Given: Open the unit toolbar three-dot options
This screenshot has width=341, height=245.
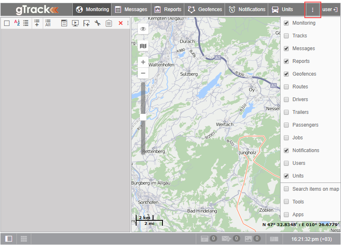Looking at the screenshot, I should pos(128,23).
